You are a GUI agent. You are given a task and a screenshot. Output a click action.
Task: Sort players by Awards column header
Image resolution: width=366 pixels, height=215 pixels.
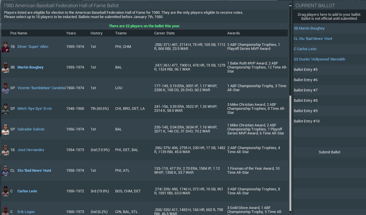(233, 33)
